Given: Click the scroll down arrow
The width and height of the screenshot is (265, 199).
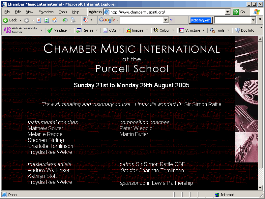Looking at the screenshot, I should (260, 188).
